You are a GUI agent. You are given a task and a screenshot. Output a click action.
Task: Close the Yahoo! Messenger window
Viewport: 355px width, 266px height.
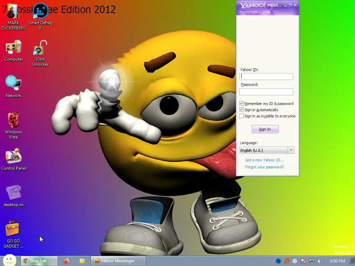tap(295, 5)
